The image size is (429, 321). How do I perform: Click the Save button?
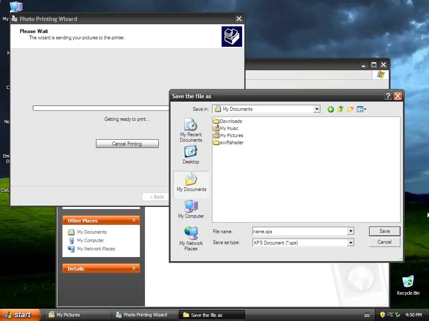click(385, 231)
